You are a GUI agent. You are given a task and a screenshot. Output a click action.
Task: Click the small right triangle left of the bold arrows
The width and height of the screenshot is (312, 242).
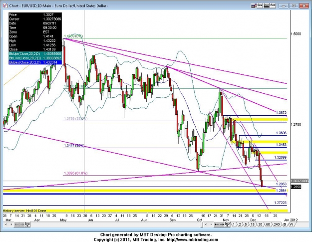[211, 225]
